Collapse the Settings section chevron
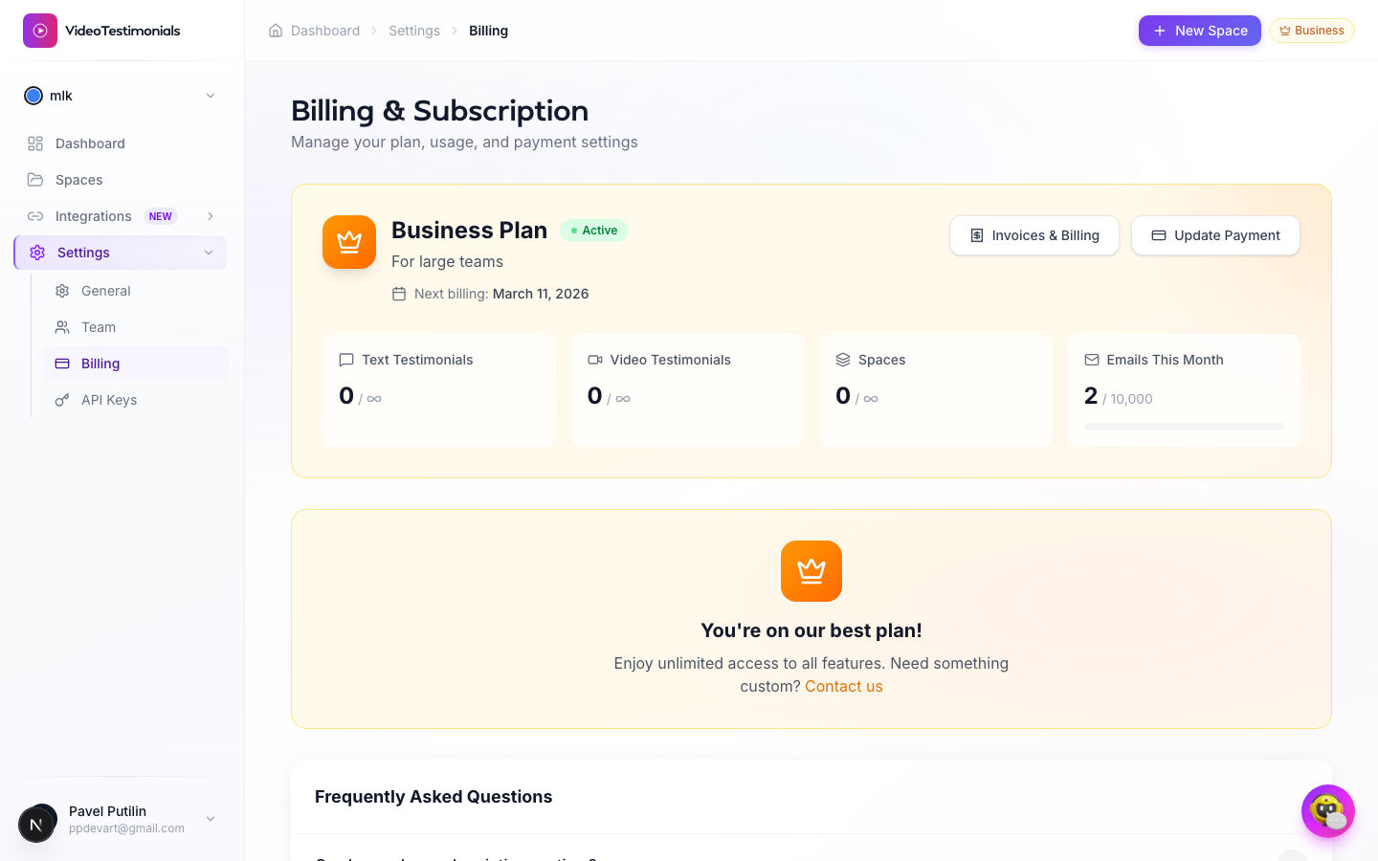 (x=209, y=253)
